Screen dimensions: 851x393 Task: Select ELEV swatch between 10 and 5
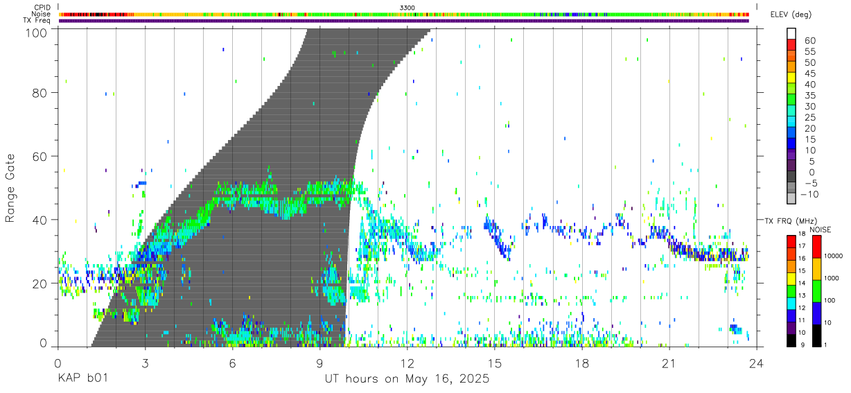pyautogui.click(x=791, y=155)
